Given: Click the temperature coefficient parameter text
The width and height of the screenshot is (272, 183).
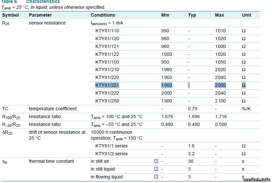Looking at the screenshot, I should [53, 109].
